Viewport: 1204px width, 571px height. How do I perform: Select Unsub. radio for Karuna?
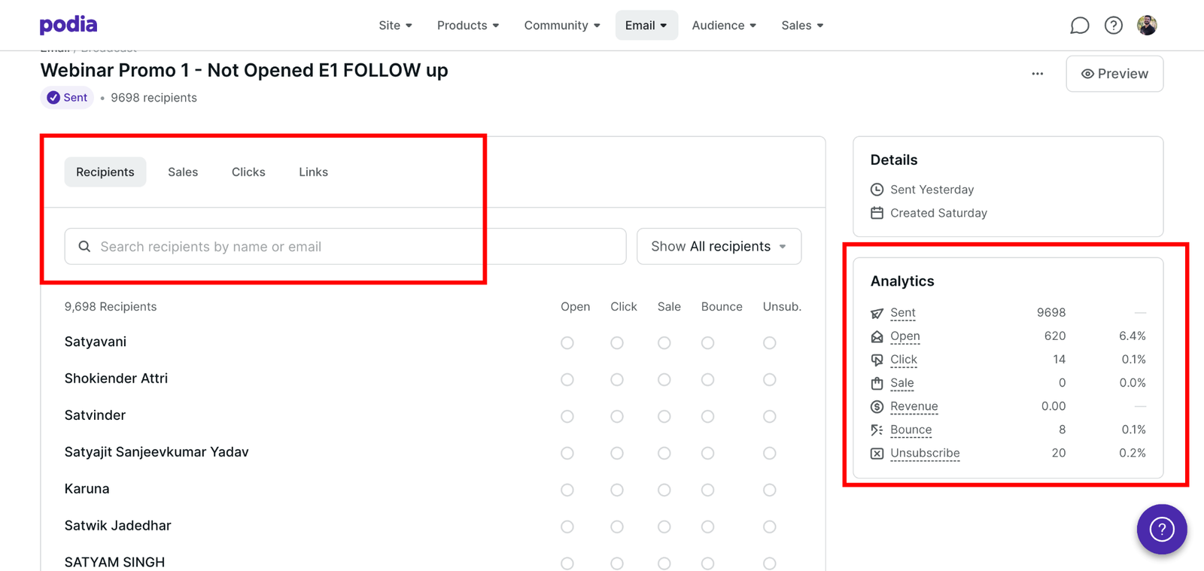[x=769, y=491]
